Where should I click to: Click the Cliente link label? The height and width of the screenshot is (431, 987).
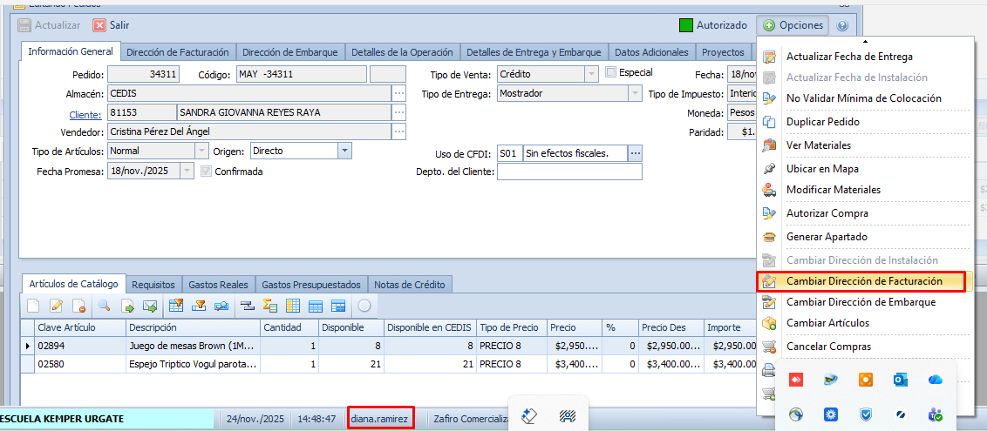point(85,113)
